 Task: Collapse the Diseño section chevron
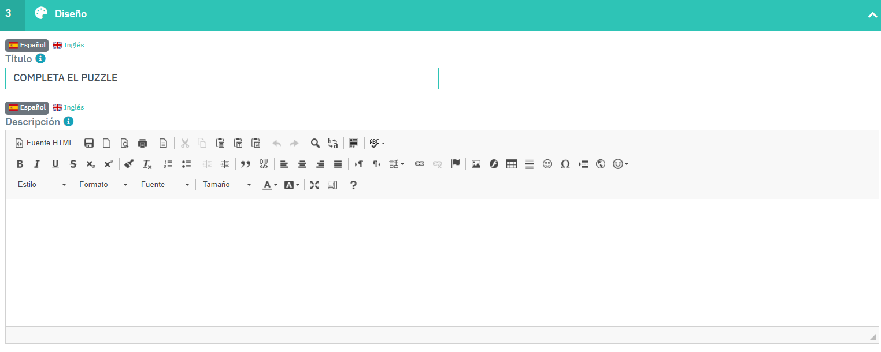click(872, 14)
